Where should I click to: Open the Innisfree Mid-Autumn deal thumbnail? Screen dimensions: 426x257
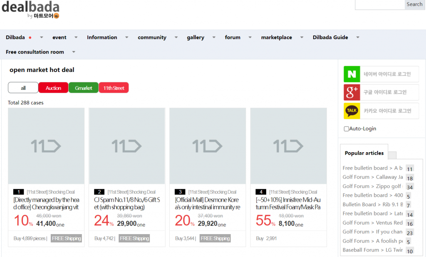point(289,146)
